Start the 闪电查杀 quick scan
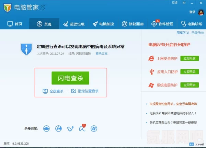The image size is (206, 148). pyautogui.click(x=70, y=78)
